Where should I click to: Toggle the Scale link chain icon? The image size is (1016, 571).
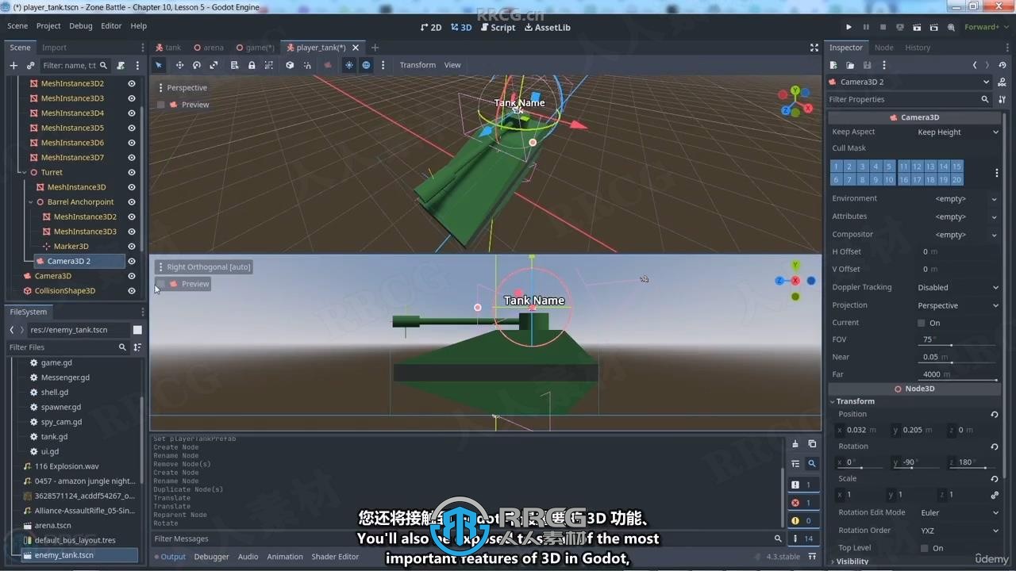[995, 495]
